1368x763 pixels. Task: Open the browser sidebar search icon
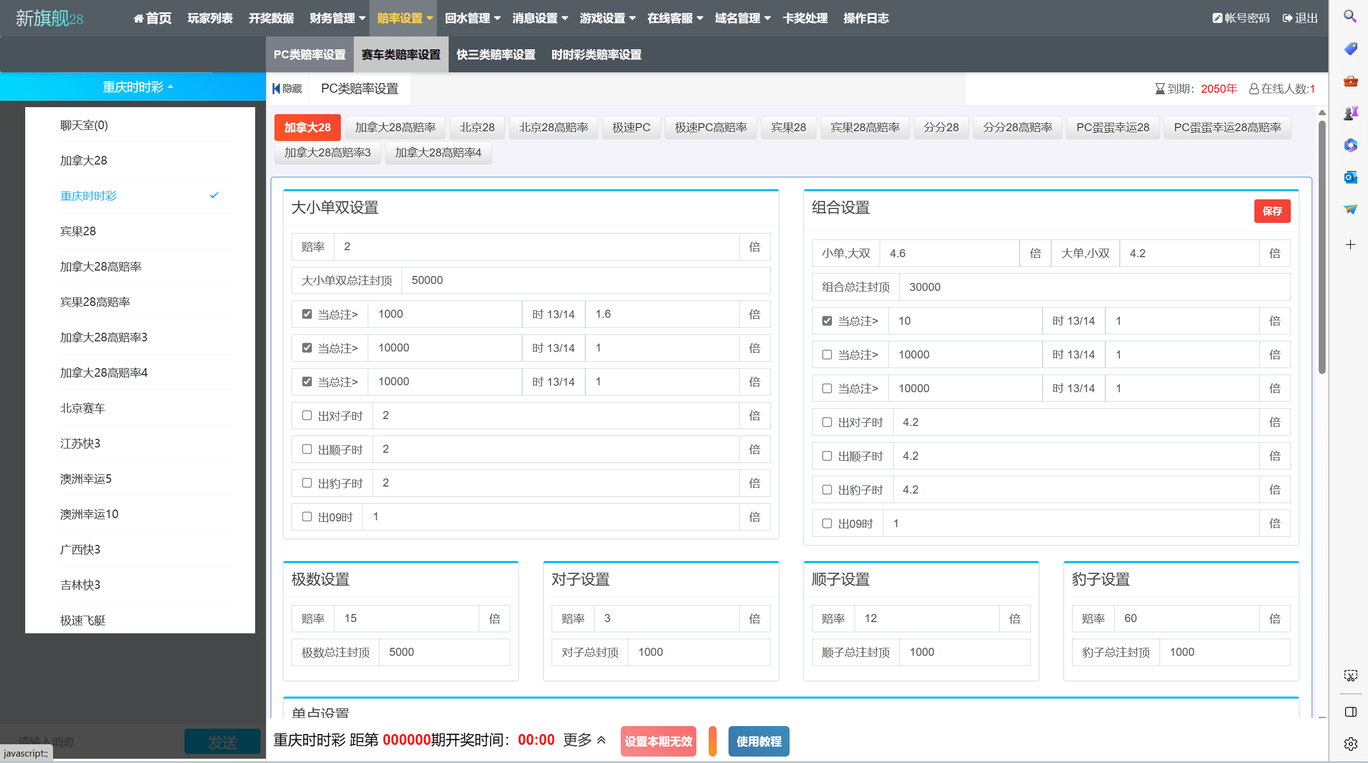(x=1350, y=16)
